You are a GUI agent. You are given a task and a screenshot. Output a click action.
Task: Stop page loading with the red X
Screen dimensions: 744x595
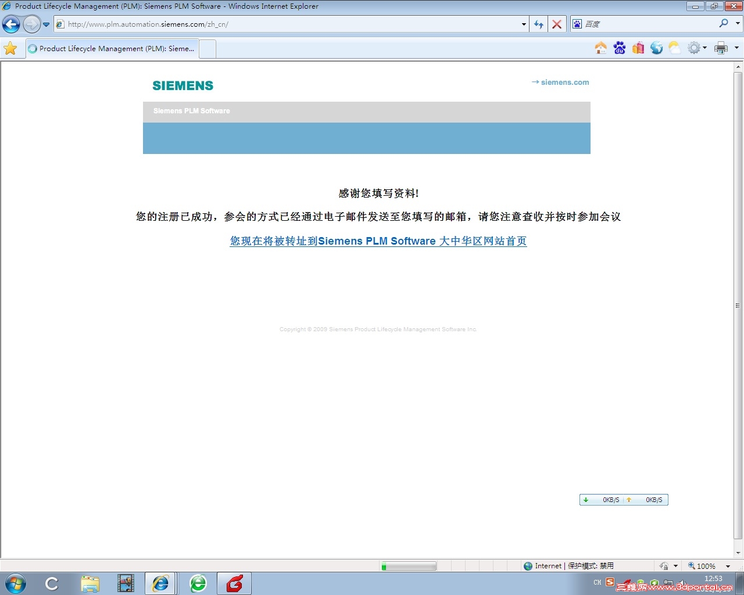coord(557,24)
